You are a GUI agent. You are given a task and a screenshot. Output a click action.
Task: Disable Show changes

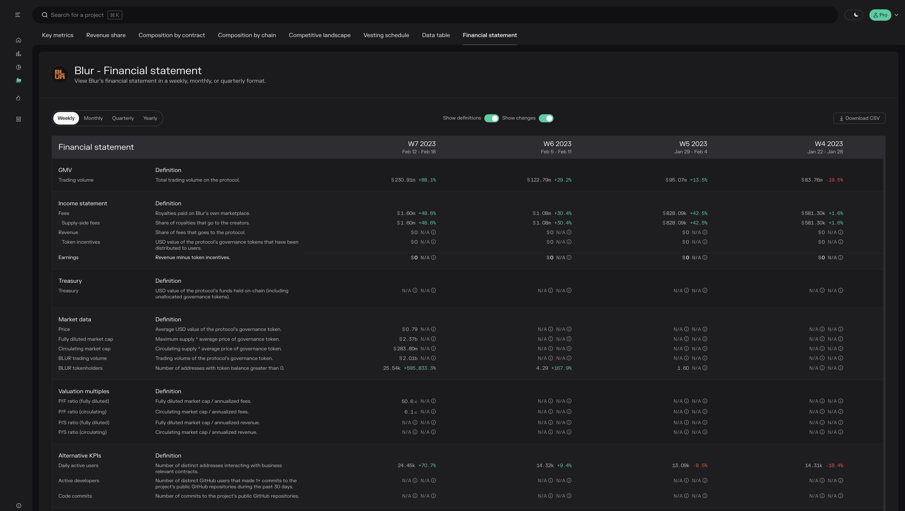pos(546,118)
